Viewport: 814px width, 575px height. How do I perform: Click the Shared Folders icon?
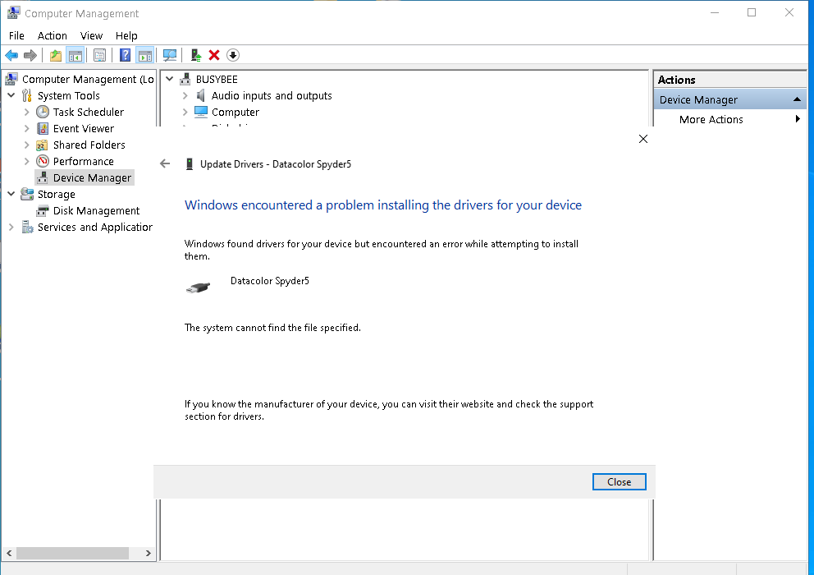(x=43, y=145)
